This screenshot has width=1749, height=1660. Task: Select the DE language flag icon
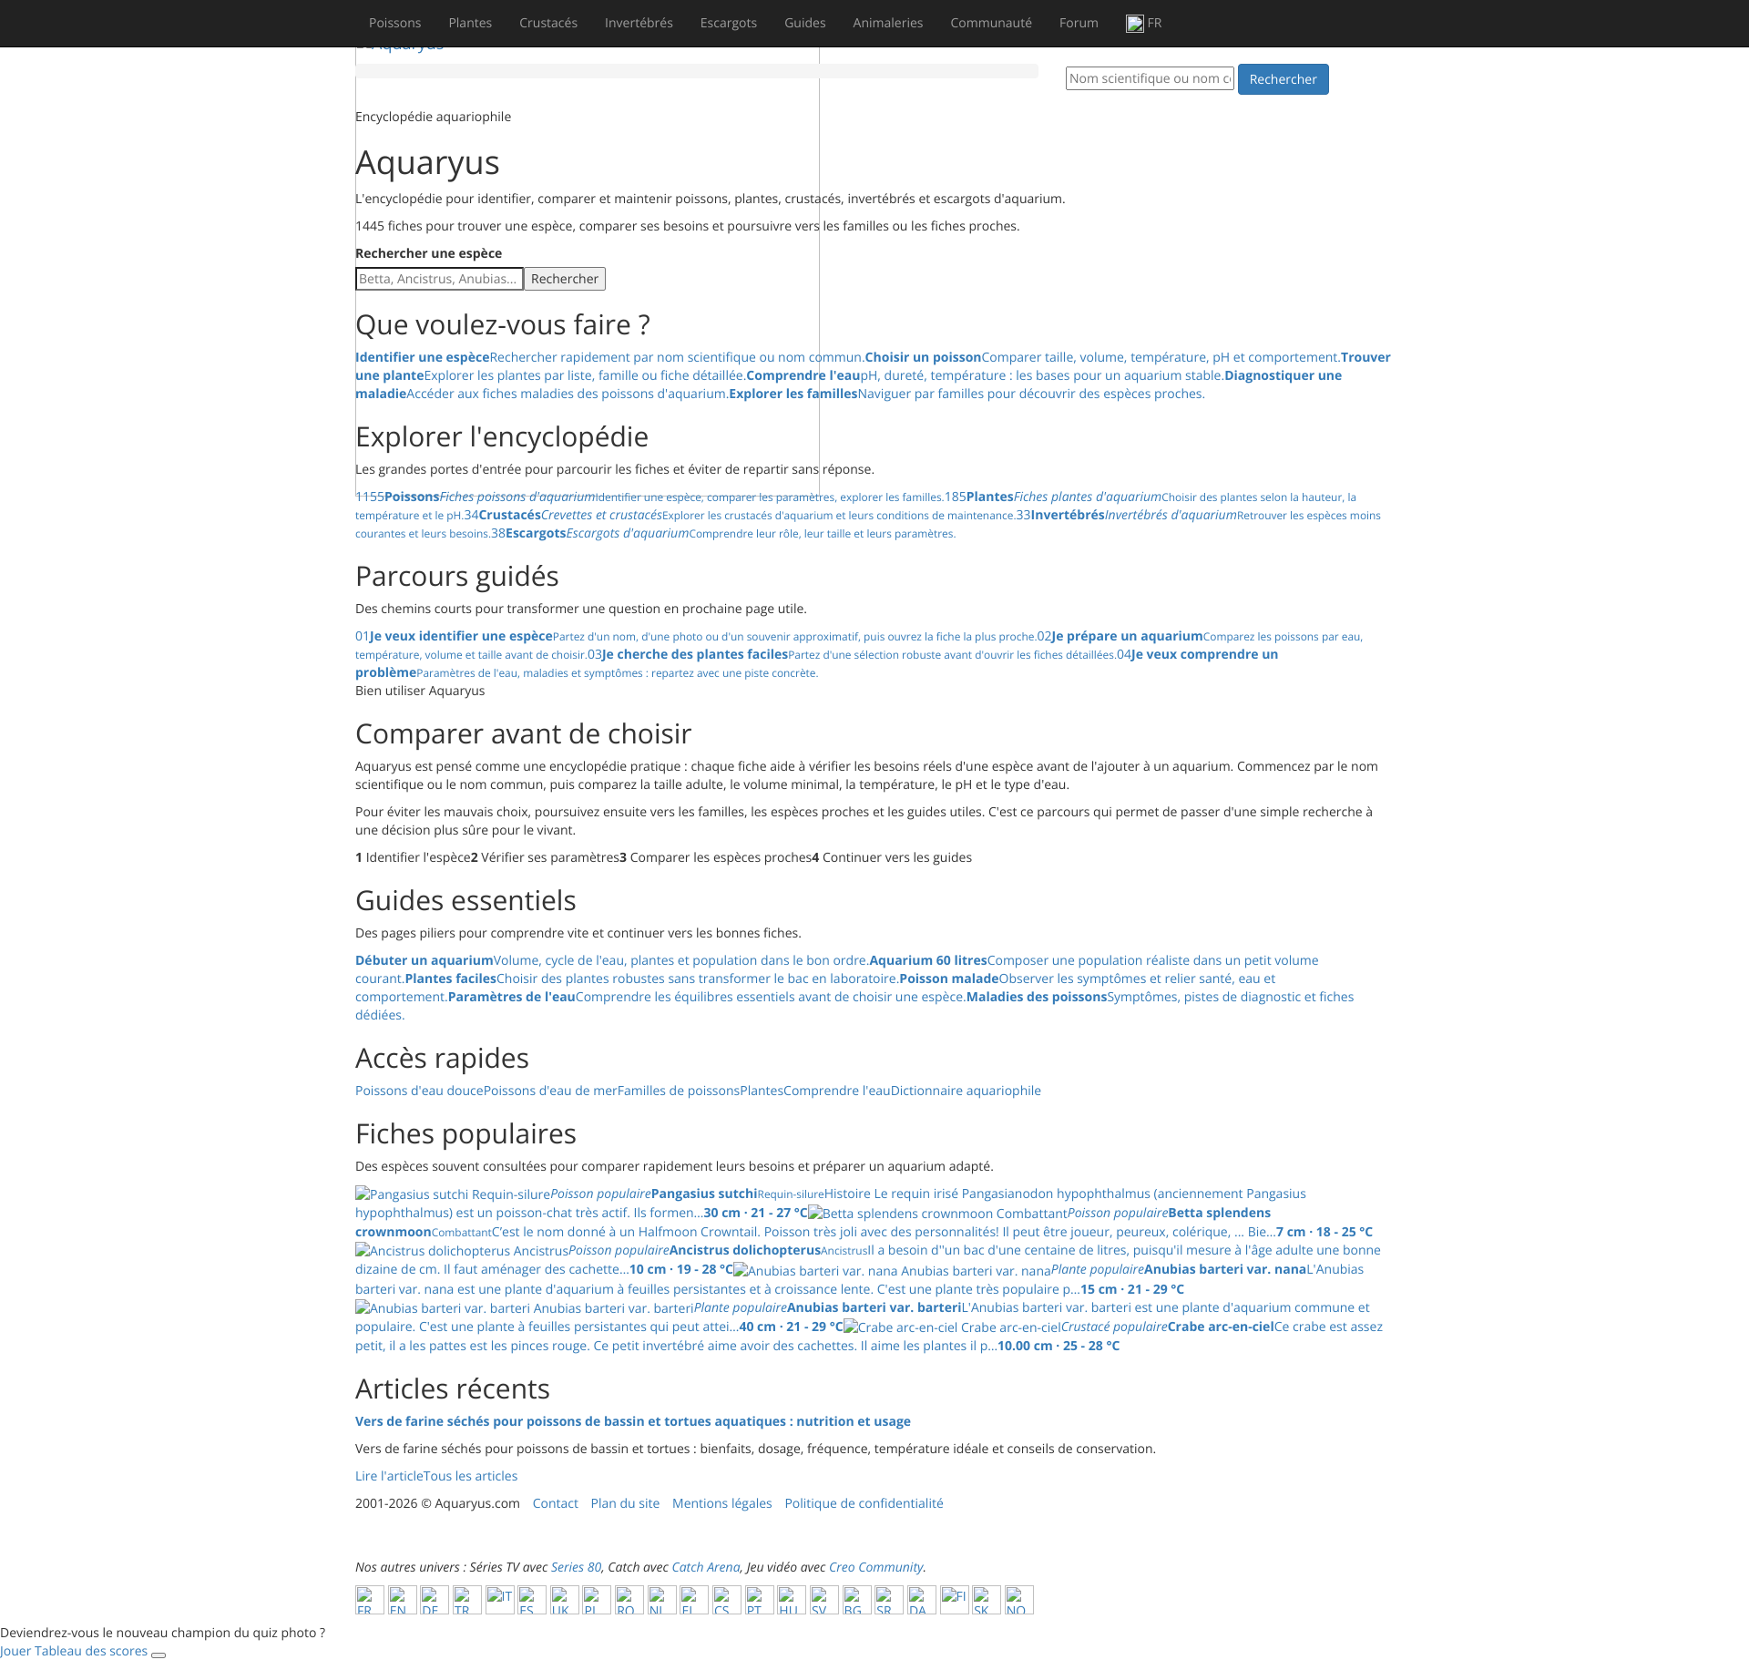point(435,1600)
